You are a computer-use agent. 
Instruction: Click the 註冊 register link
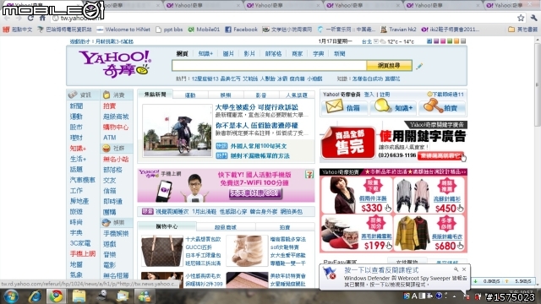[385, 95]
